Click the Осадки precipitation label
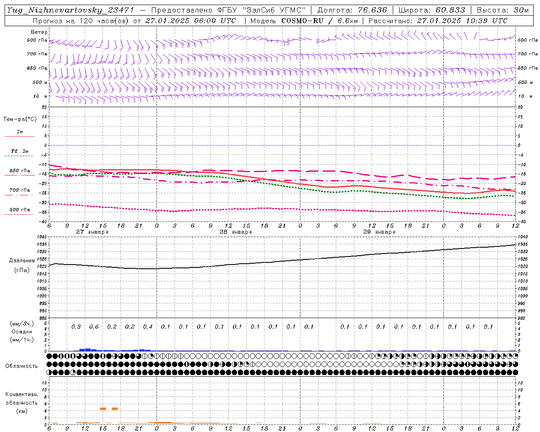The height and width of the screenshot is (432, 540). [22, 332]
